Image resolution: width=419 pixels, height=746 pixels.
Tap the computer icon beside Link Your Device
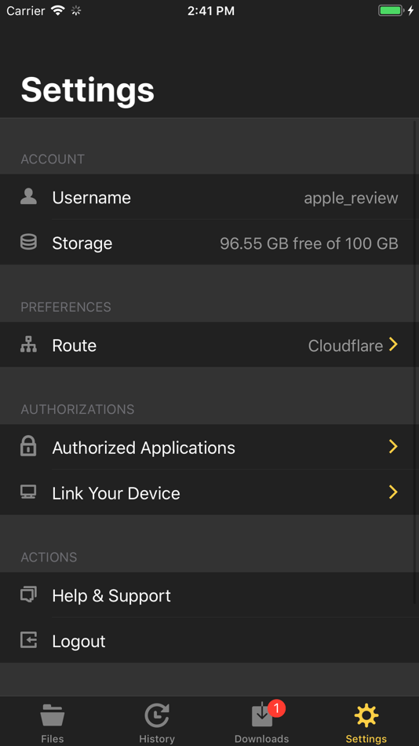tap(28, 492)
